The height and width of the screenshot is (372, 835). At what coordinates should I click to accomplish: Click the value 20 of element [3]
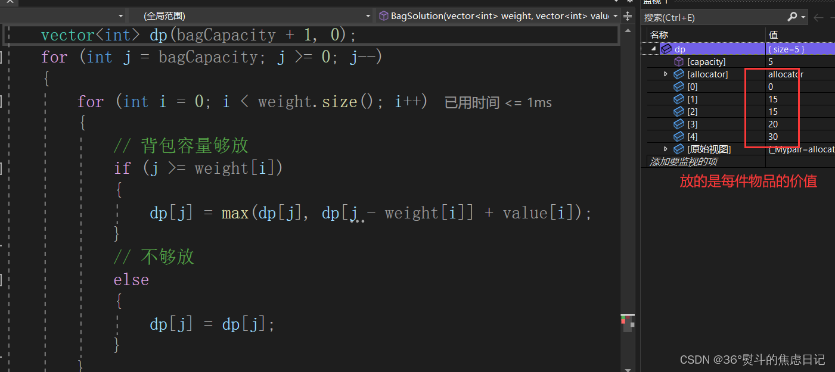click(773, 124)
